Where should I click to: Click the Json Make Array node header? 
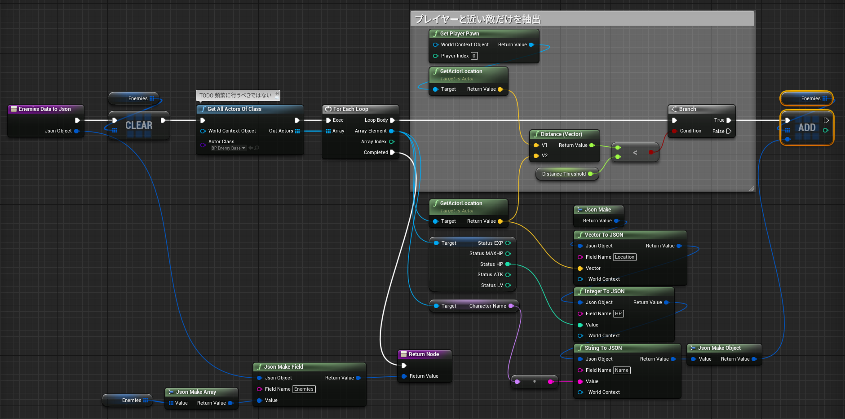[201, 392]
